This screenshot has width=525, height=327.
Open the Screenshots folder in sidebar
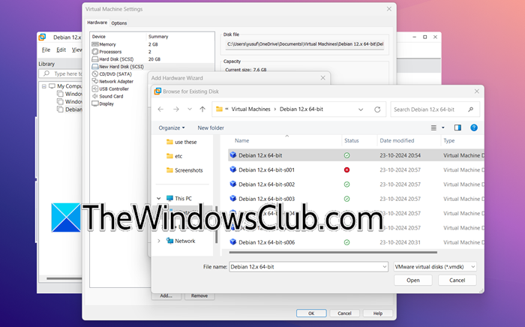(184, 170)
